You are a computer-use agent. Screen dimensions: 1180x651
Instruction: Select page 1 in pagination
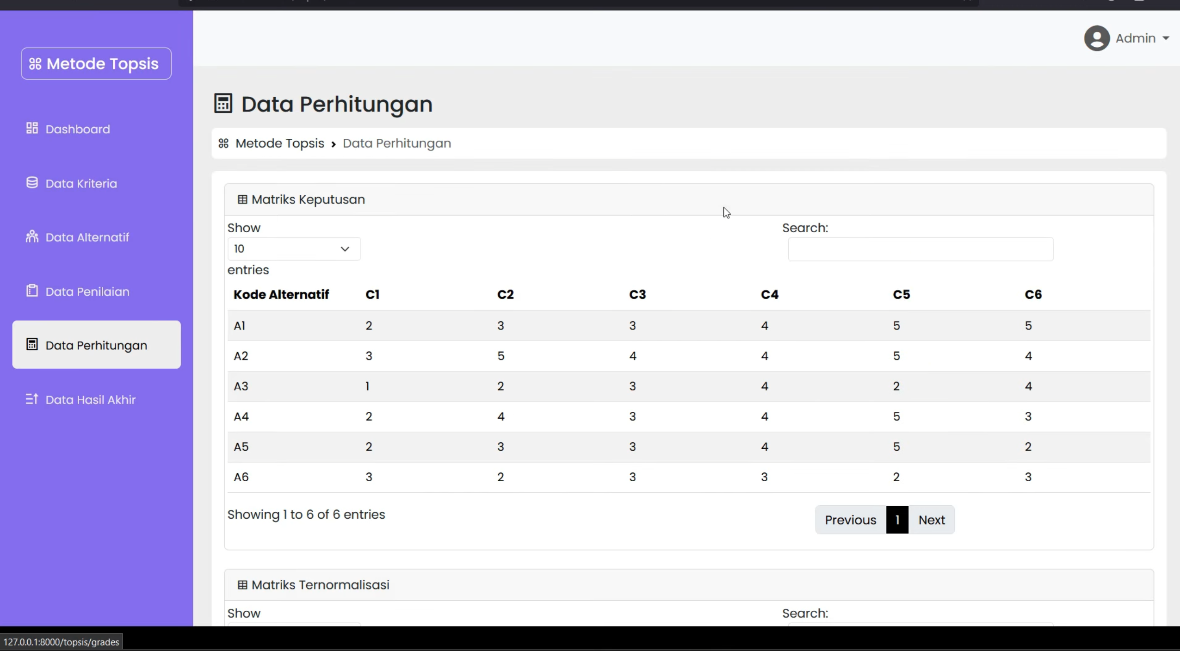click(x=897, y=520)
